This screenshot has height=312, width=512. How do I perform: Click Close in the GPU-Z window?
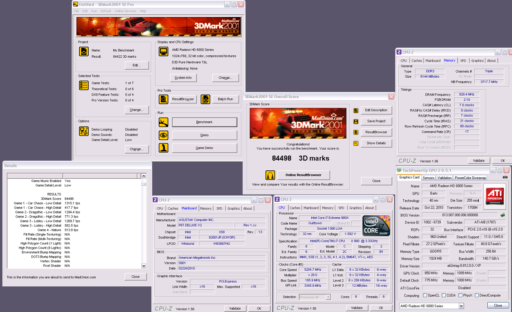pos(498,306)
